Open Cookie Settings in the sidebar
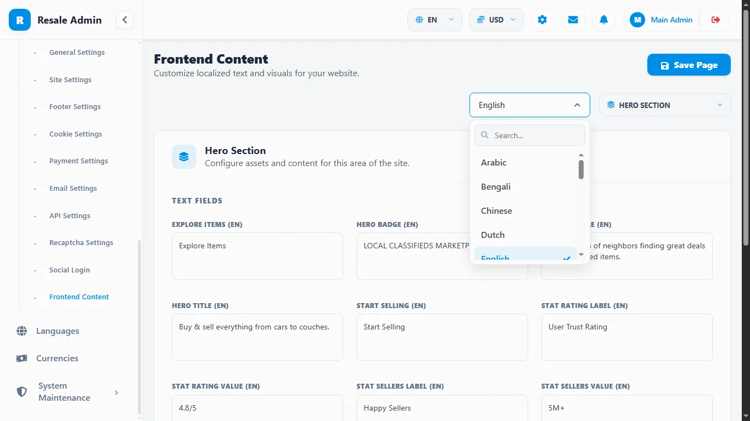 coord(76,134)
